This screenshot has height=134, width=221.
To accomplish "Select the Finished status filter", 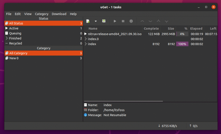I will coord(44,38).
